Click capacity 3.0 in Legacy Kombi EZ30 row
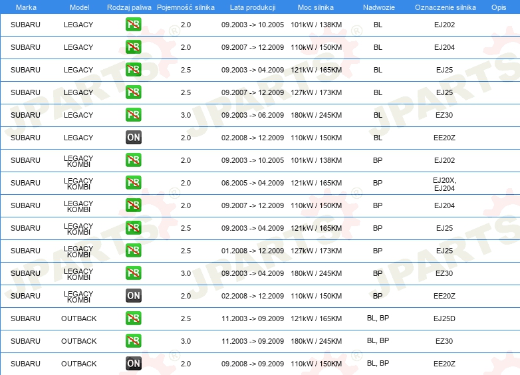 [x=186, y=273]
